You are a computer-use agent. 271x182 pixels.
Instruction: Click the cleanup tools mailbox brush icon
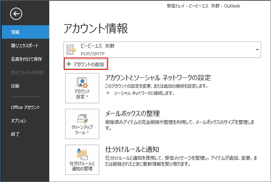82,119
